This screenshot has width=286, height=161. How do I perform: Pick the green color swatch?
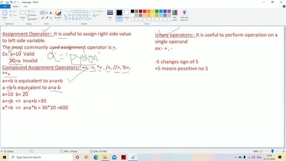tap(157, 11)
